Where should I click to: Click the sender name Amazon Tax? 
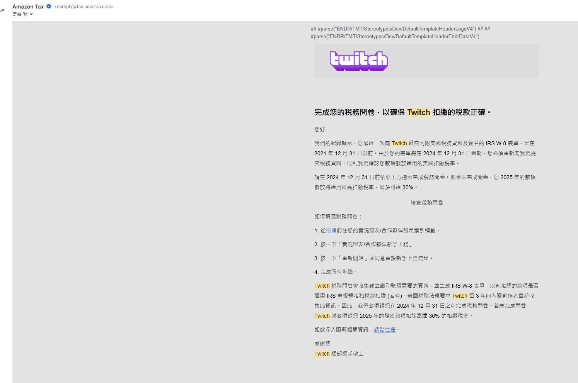[28, 6]
